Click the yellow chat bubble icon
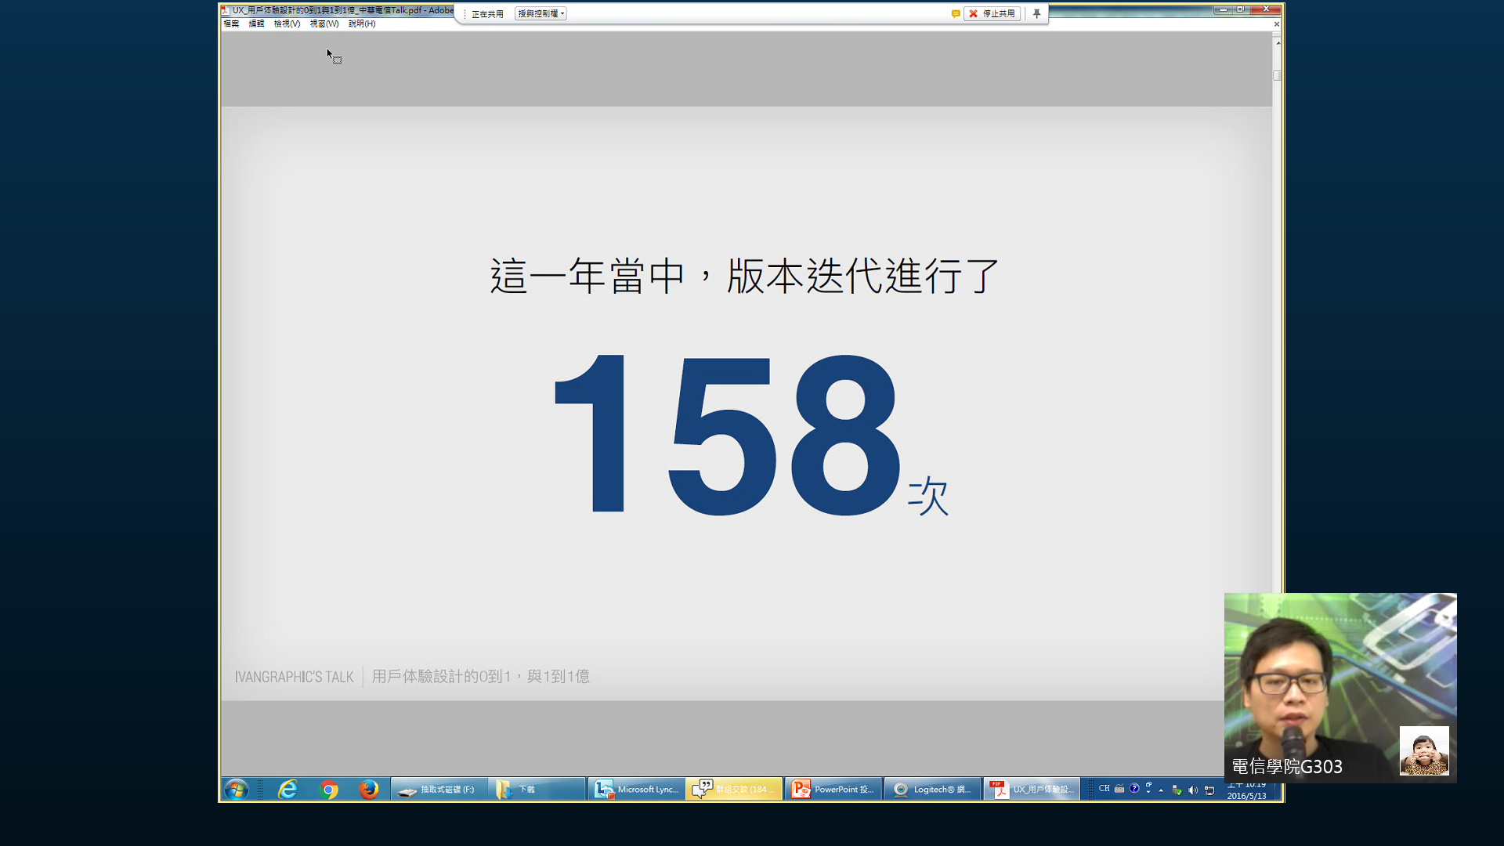1504x846 pixels. 955,13
